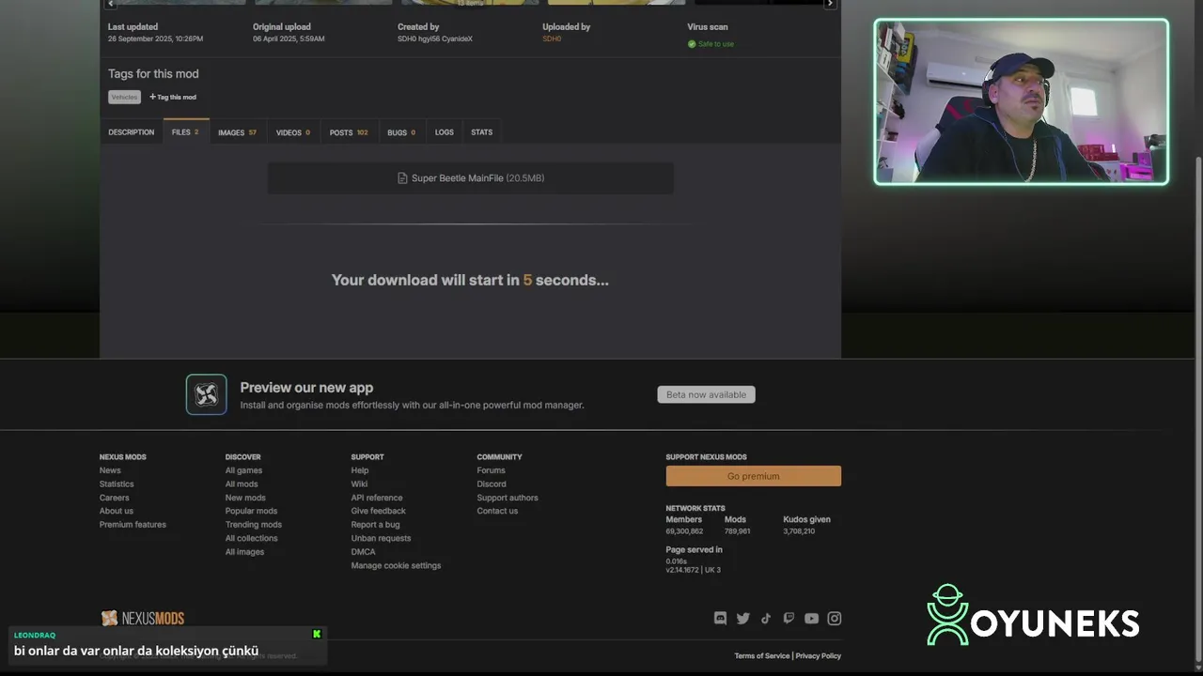Open the Help support link
The width and height of the screenshot is (1203, 676).
[360, 470]
